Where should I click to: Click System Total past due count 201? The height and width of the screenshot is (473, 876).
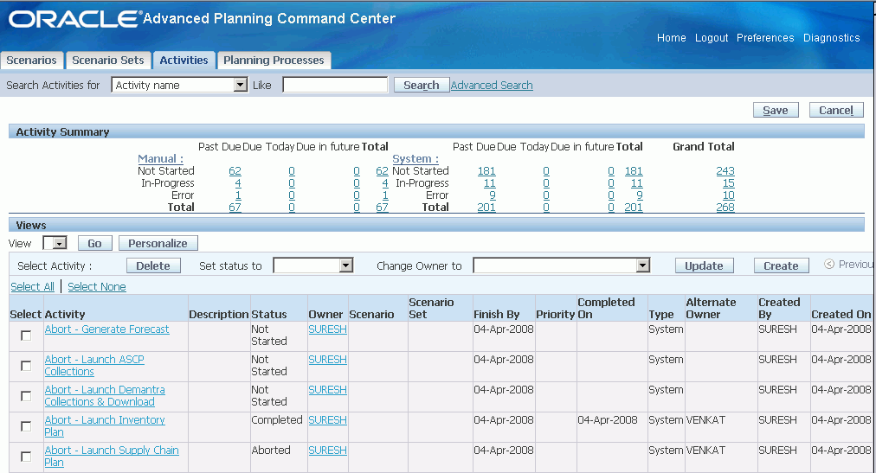[x=486, y=208]
